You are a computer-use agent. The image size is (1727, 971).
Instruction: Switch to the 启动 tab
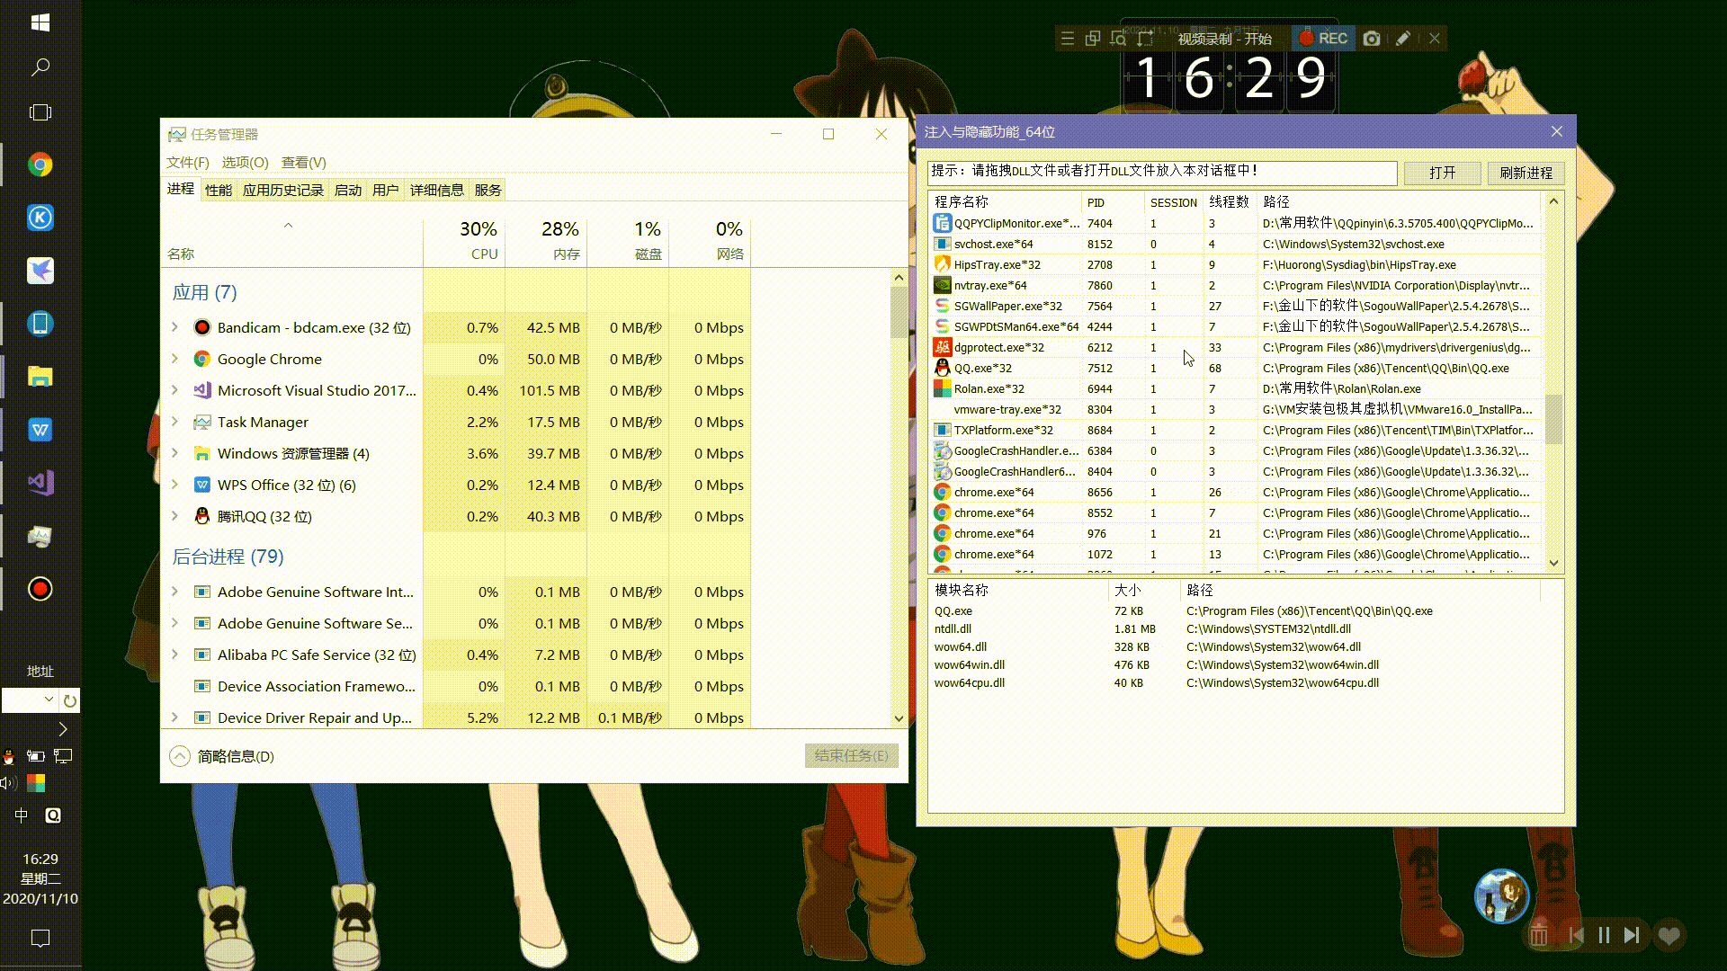(x=347, y=190)
